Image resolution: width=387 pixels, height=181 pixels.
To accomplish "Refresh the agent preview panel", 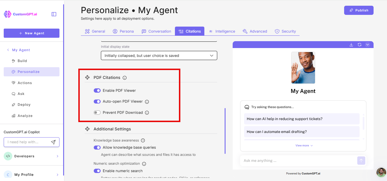I will click(x=360, y=45).
